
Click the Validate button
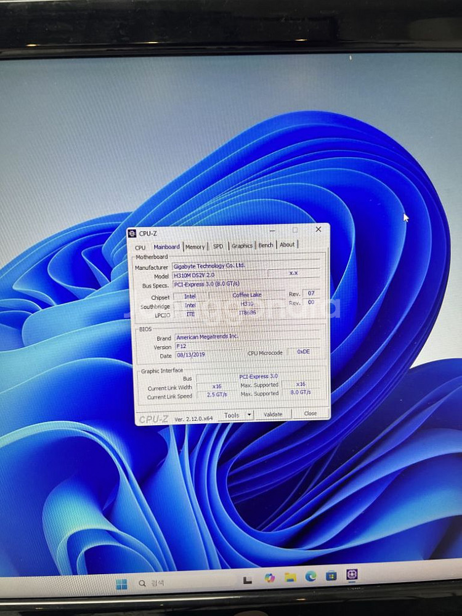(273, 414)
